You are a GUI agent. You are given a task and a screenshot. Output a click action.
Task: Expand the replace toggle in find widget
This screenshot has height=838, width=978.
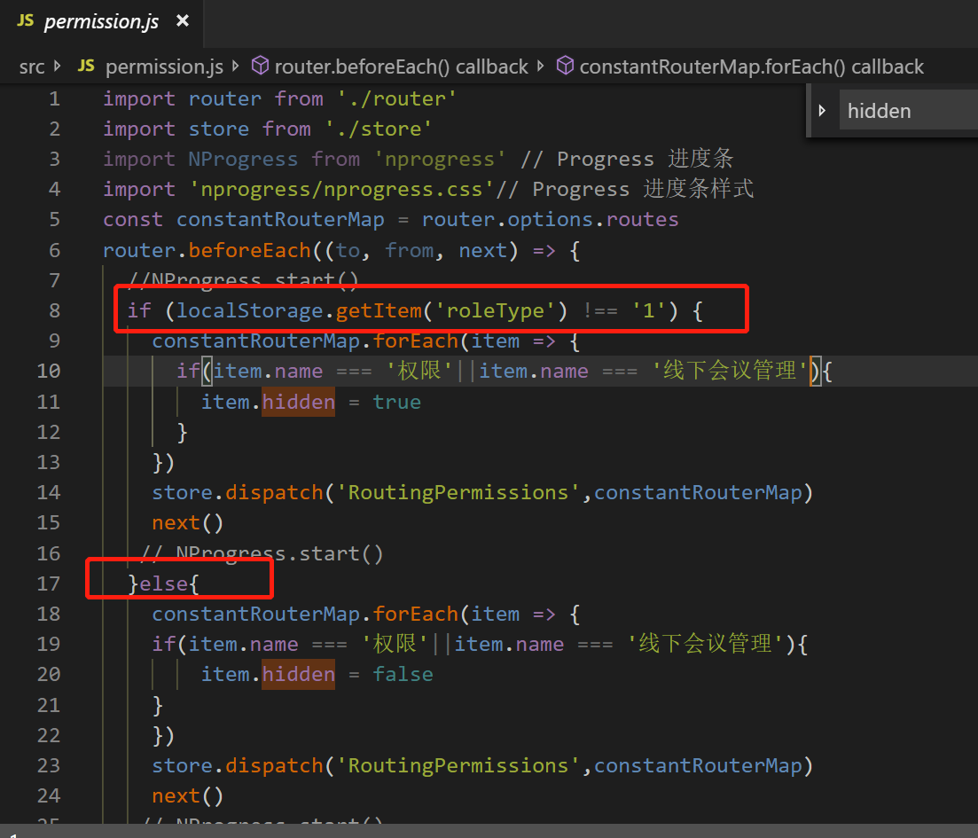[822, 111]
